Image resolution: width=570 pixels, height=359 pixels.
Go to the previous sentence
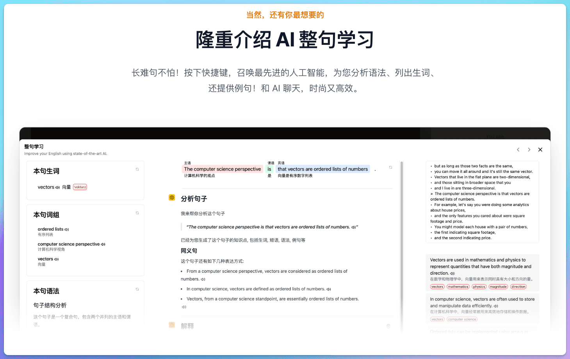(518, 149)
